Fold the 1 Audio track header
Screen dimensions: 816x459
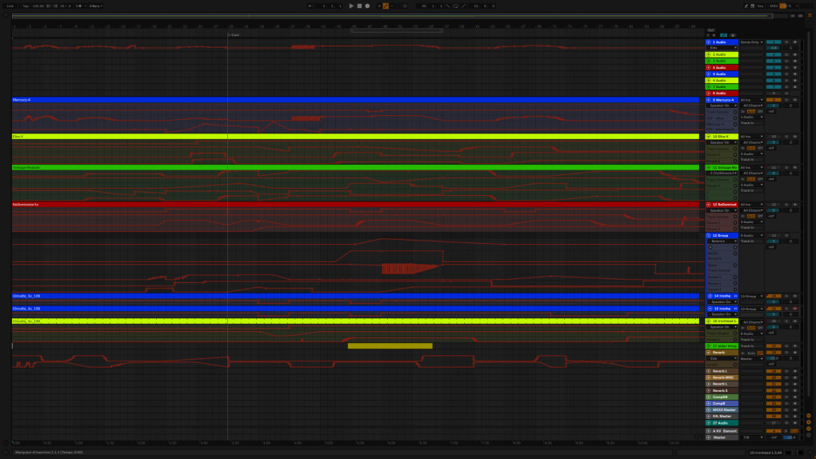pyautogui.click(x=708, y=42)
